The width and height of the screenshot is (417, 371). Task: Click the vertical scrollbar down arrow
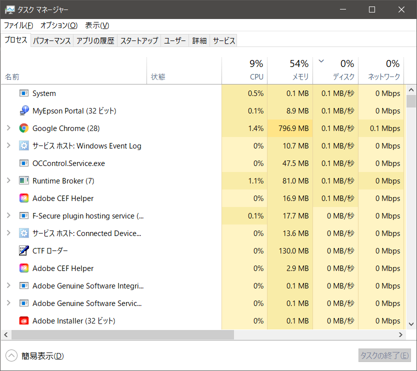[x=411, y=324]
